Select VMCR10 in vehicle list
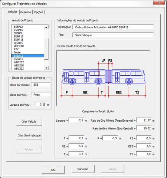 pyautogui.click(x=28, y=46)
